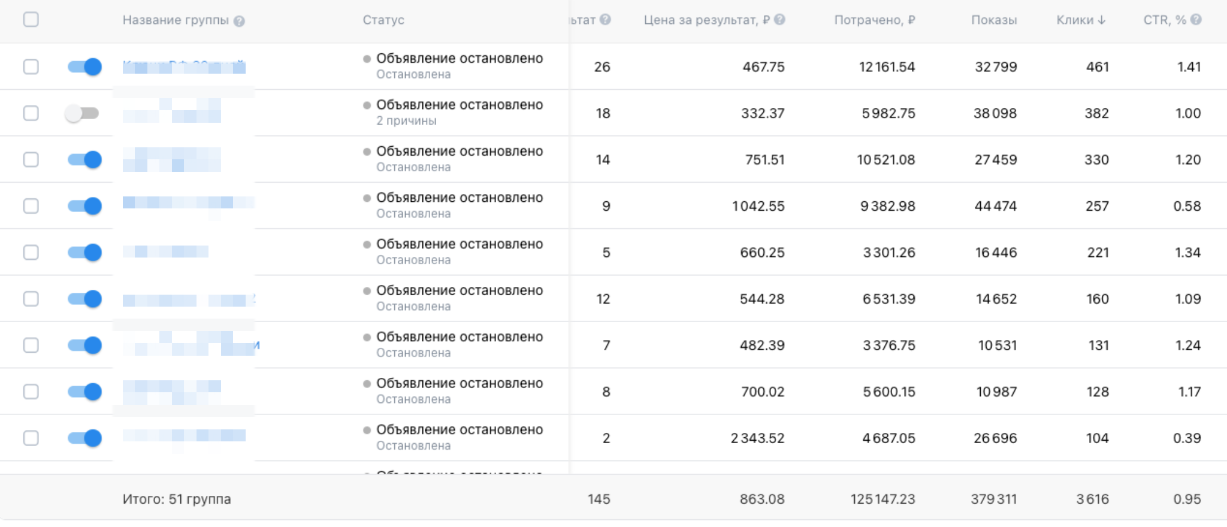
Task: Click help icon beside Цена за результат
Action: (x=779, y=20)
